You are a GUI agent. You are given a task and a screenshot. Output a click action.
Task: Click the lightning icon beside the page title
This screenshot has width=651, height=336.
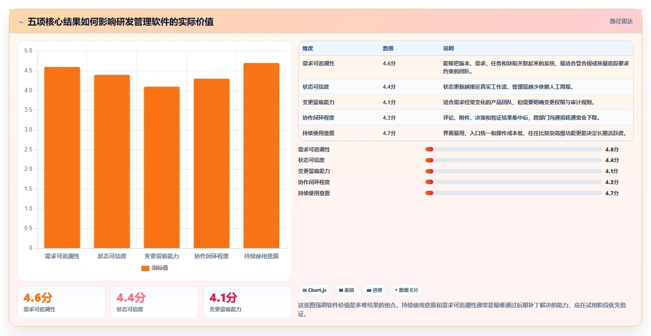pyautogui.click(x=21, y=22)
